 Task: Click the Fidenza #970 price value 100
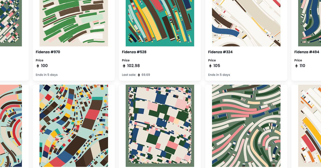[x=44, y=66]
